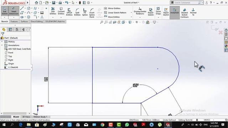Open the Smart Dimension dropdown arrow
228x128 pixels.
coord(14,17)
